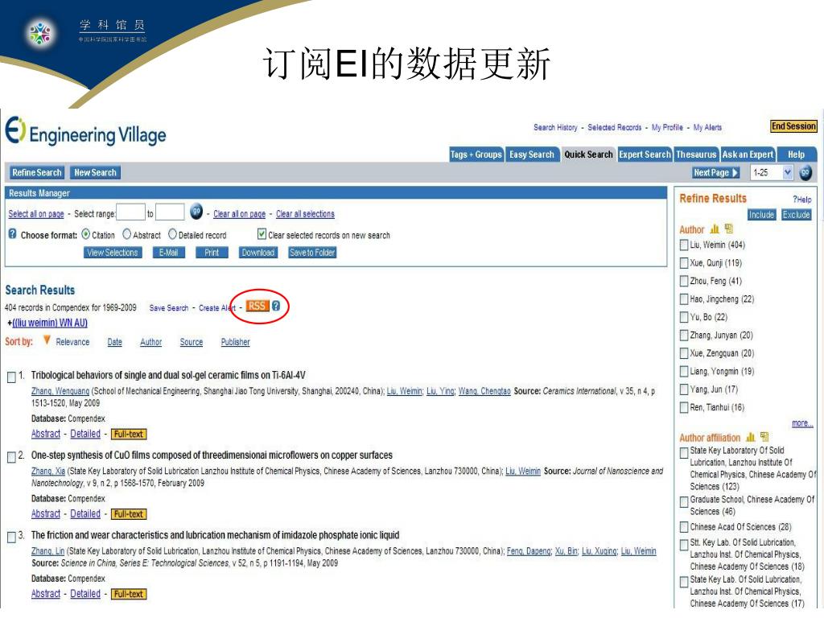This screenshot has height=618, width=824.
Task: Open the Help tab
Action: 796,154
